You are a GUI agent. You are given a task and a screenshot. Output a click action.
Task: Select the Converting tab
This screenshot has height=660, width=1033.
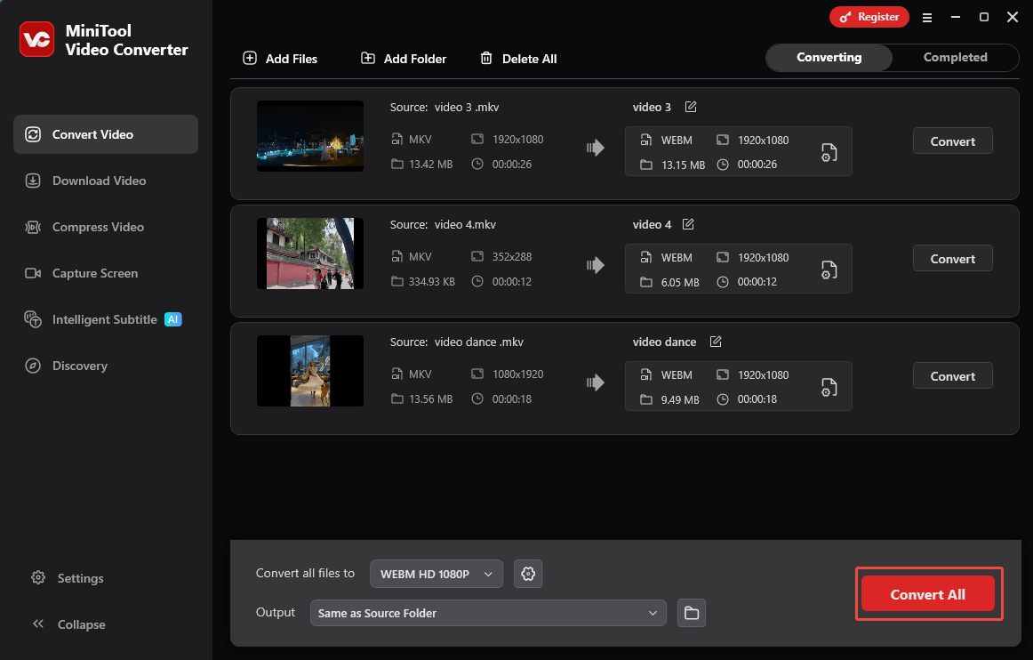click(x=828, y=57)
